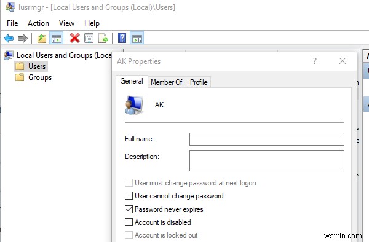Check User cannot change password
Image resolution: width=369 pixels, height=242 pixels.
click(x=129, y=196)
